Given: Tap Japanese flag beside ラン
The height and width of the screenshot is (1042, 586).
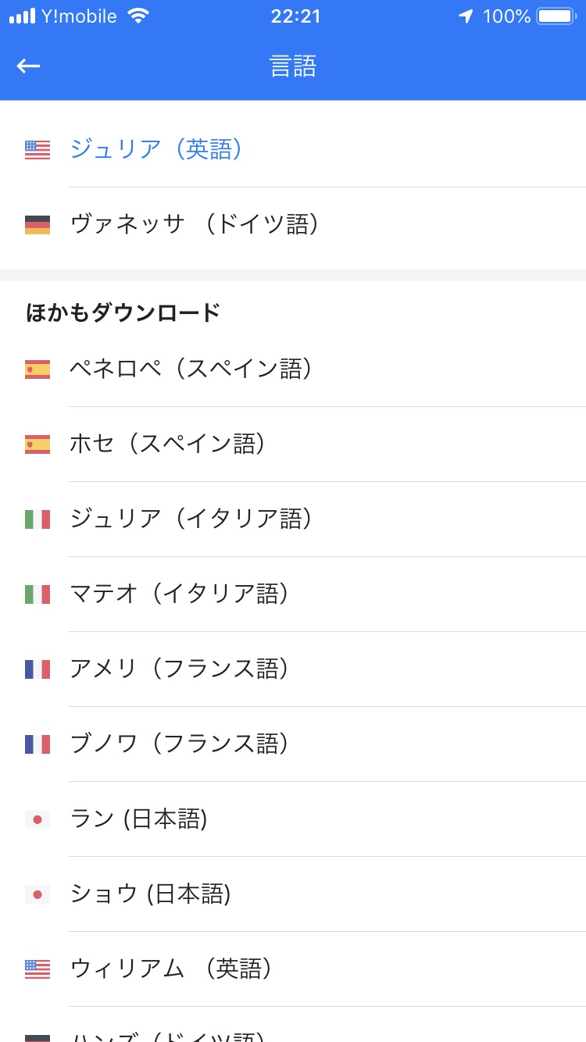Looking at the screenshot, I should (38, 819).
